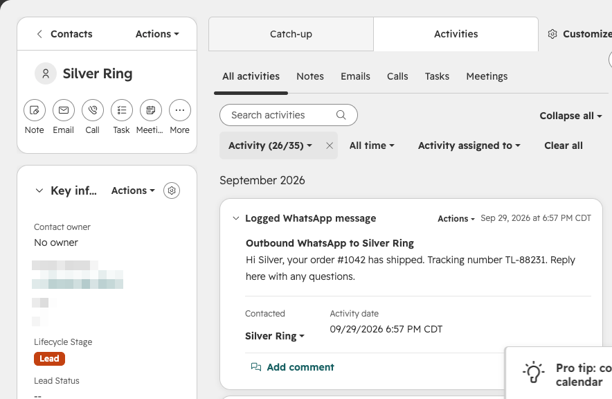Click the Customize button label
Viewport: 612px width, 399px height.
coord(587,34)
